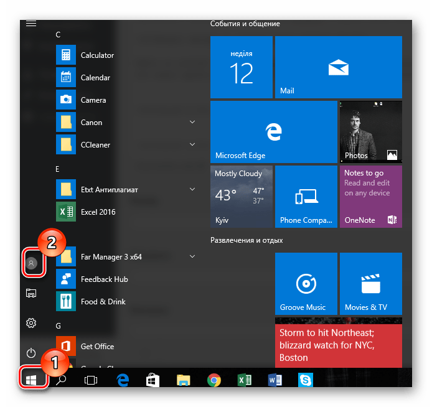The image size is (432, 407).
Task: Open the taskbar search magnifier
Action: point(61,380)
